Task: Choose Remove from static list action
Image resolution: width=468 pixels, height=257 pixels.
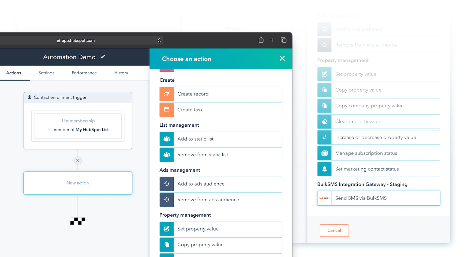Action: 221,155
